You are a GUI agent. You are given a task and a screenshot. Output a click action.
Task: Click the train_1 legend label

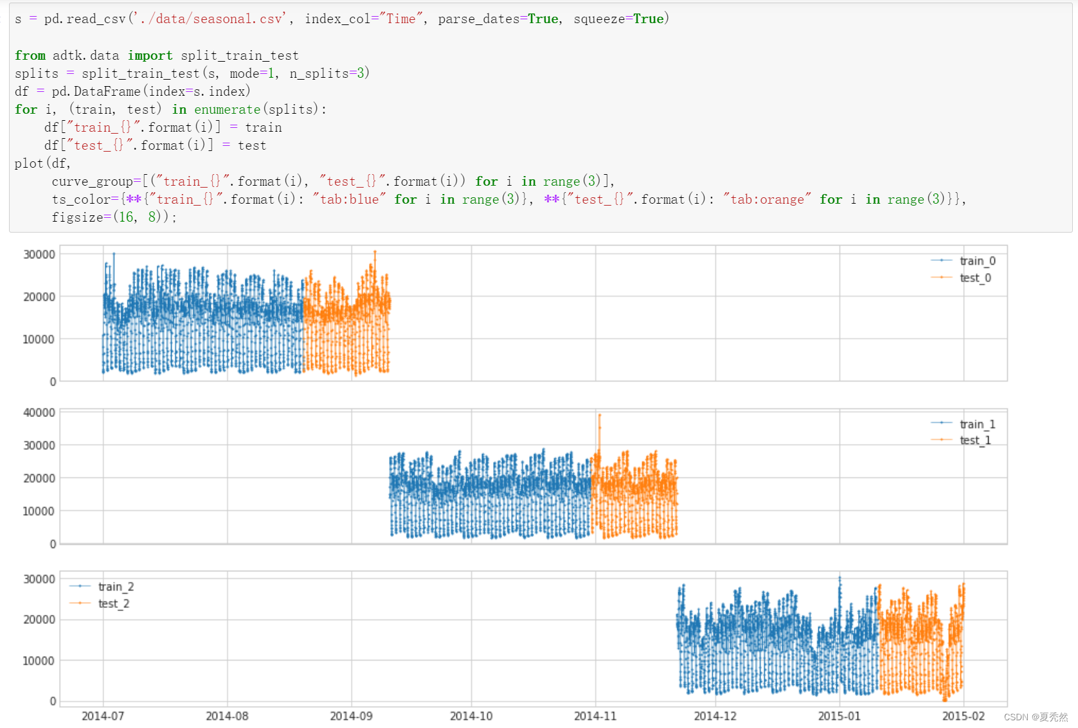(977, 424)
